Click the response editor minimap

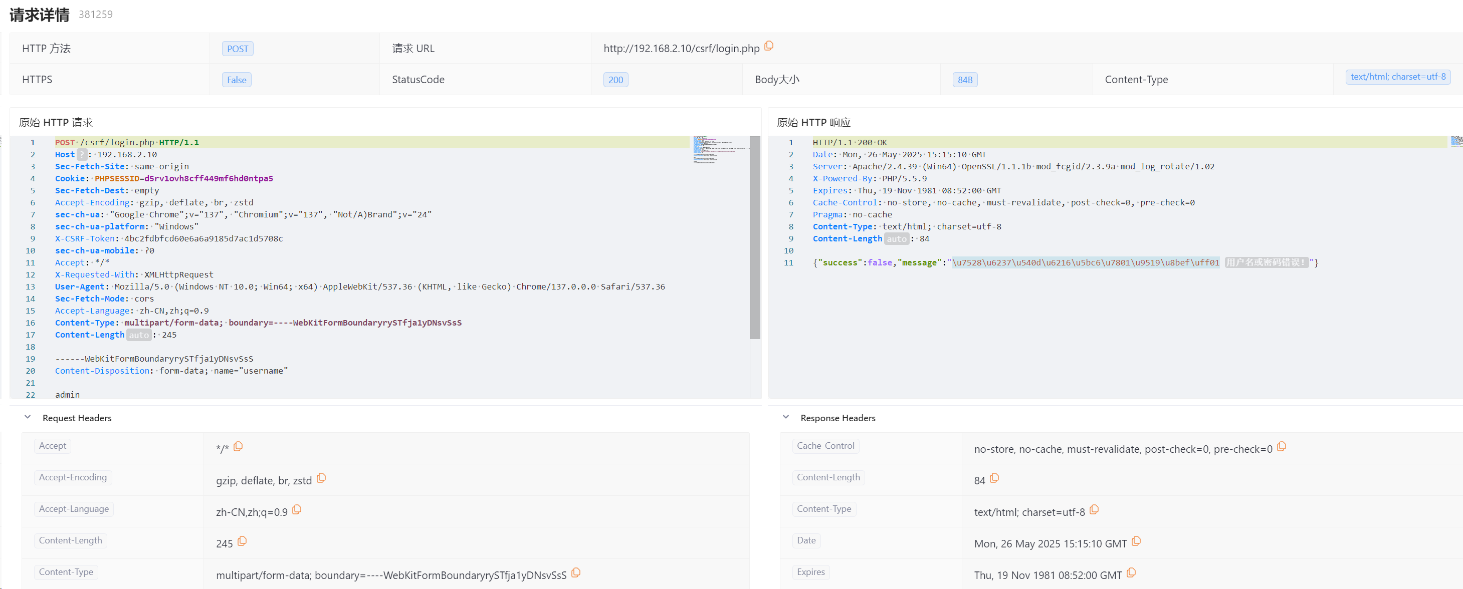(x=1456, y=141)
